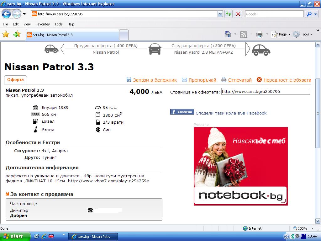Viewport: 321px width, 241px height.
Task: Click the Препоръчай link
Action: coord(202,80)
